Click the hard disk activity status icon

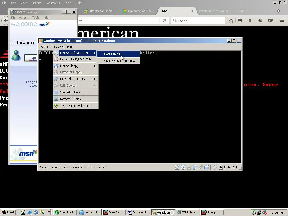coord(177,167)
